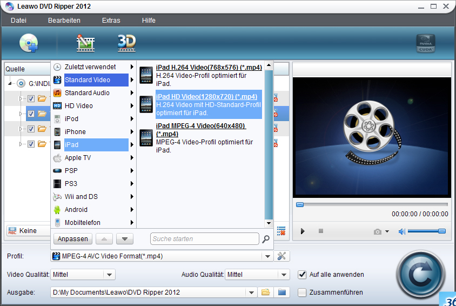Open the Audio Qualität dropdown

tap(284, 275)
